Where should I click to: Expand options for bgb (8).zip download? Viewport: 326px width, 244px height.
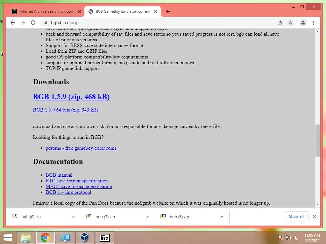click(74, 217)
